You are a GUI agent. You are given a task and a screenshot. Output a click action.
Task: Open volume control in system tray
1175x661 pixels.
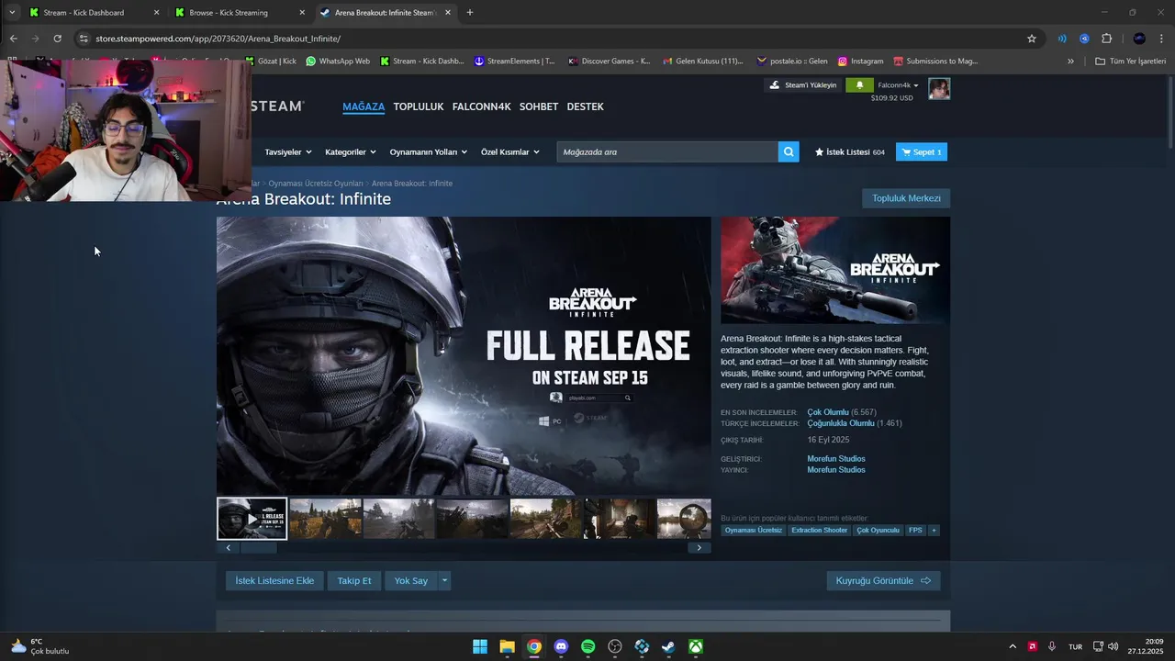click(1113, 646)
